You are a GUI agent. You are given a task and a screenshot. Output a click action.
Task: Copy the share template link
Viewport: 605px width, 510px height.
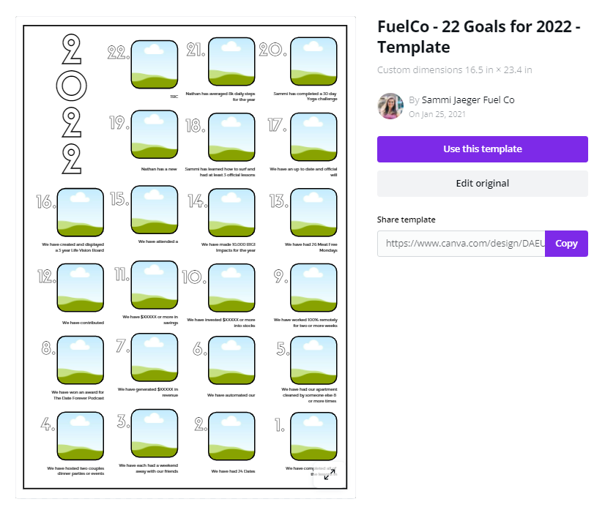click(x=566, y=244)
